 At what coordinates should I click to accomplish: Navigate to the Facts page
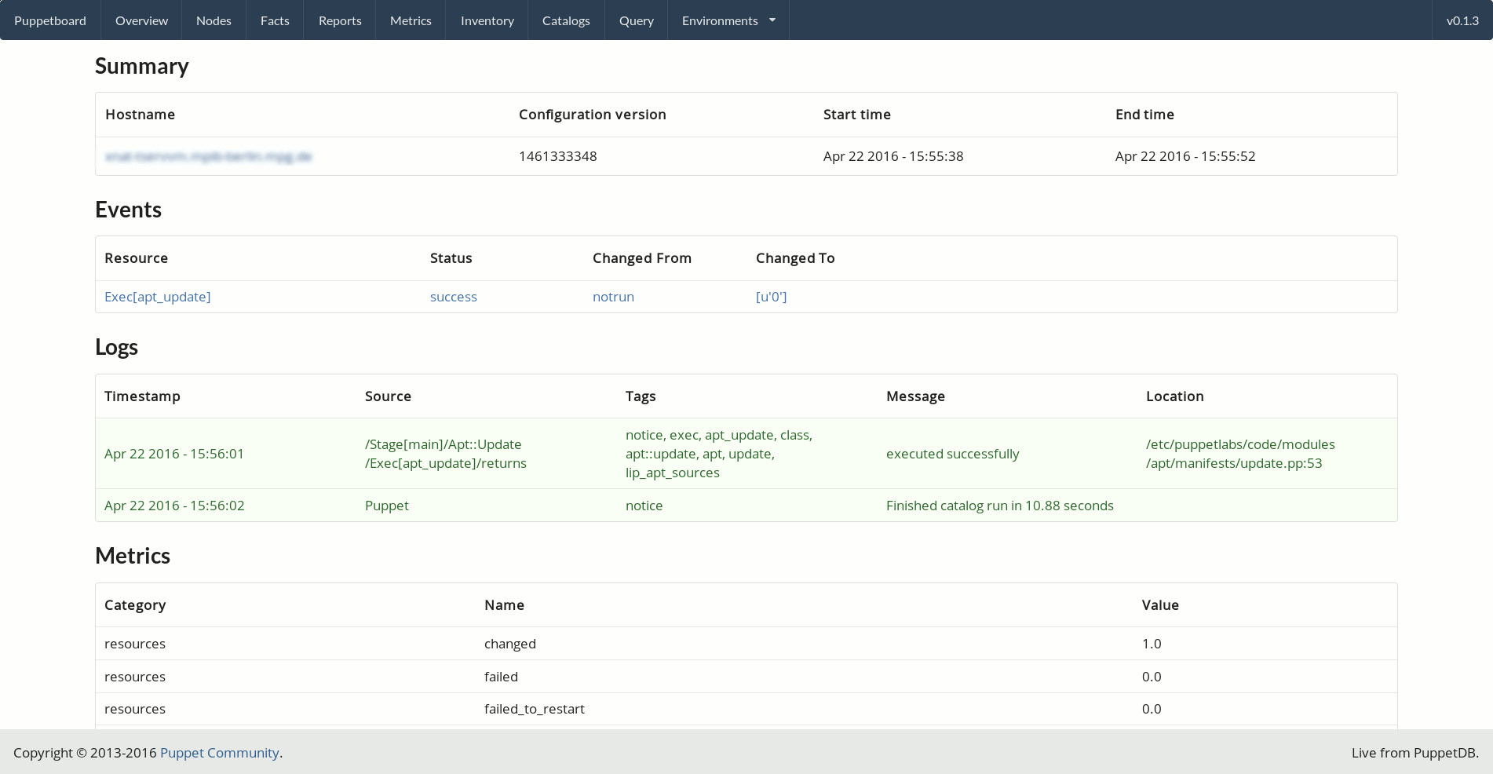point(275,20)
